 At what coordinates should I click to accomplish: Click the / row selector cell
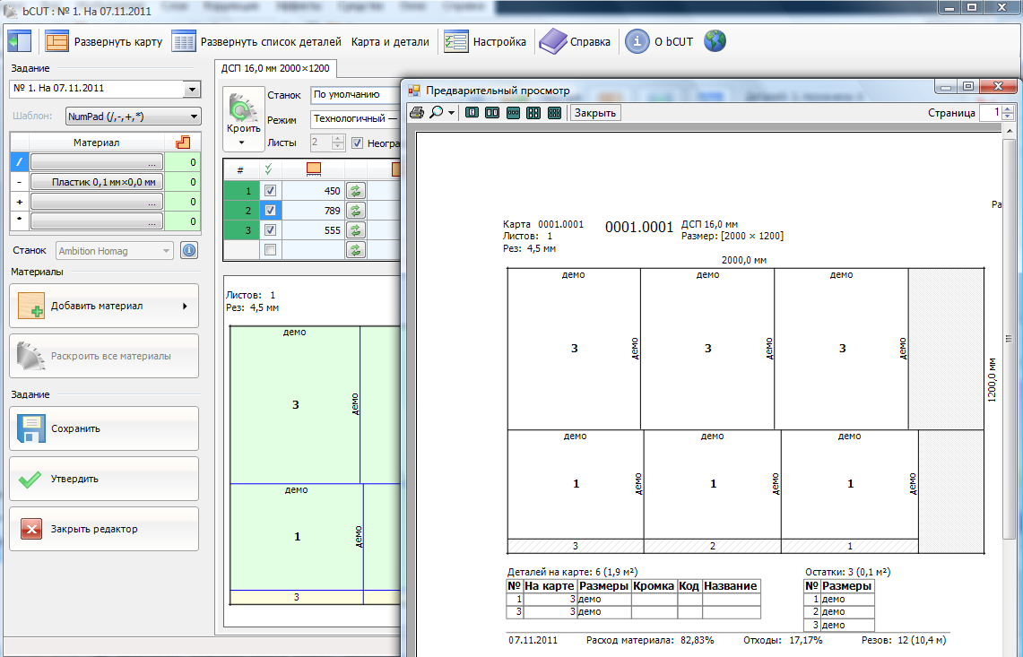pyautogui.click(x=20, y=162)
